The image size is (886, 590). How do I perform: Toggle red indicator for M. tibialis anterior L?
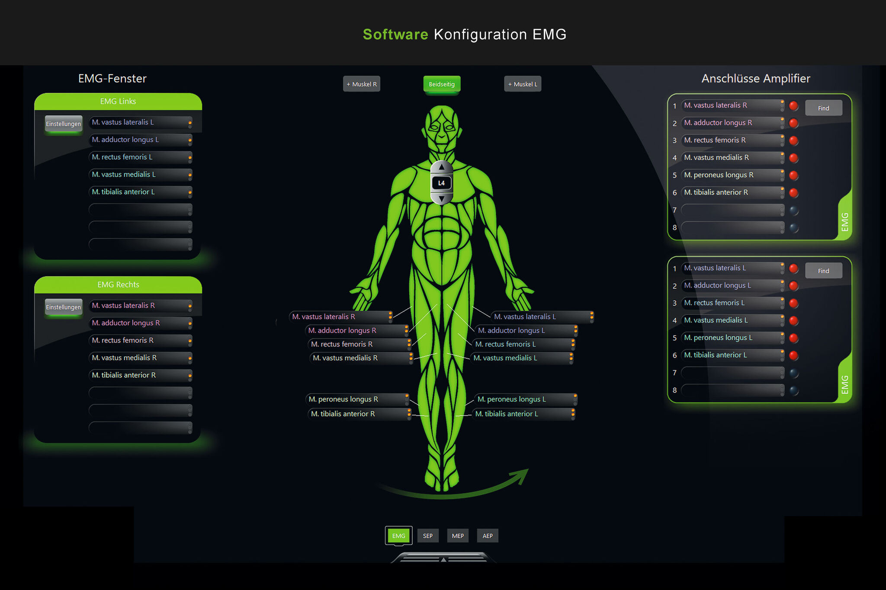793,355
